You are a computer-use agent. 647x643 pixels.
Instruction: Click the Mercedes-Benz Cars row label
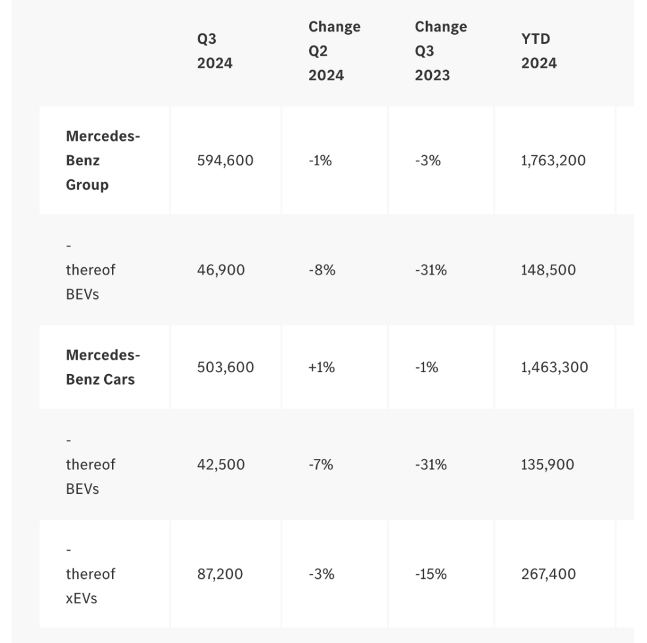(103, 367)
